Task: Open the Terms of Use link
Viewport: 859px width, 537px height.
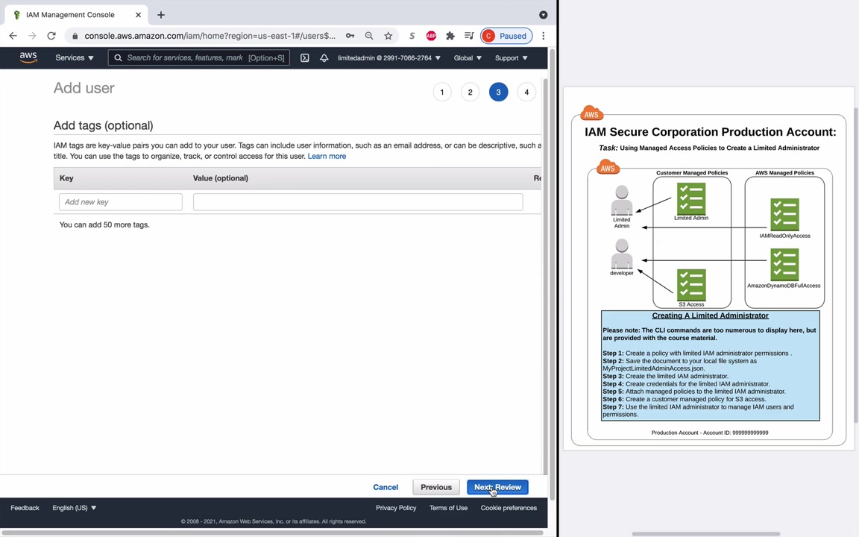Action: (x=448, y=508)
